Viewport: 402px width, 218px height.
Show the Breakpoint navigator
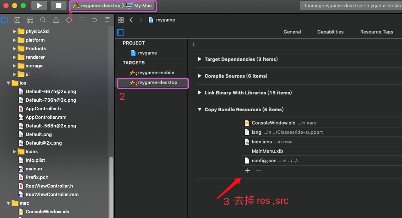tap(94, 20)
